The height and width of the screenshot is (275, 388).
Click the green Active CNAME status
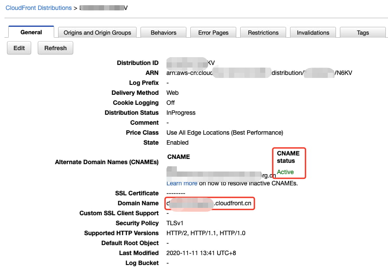point(285,172)
